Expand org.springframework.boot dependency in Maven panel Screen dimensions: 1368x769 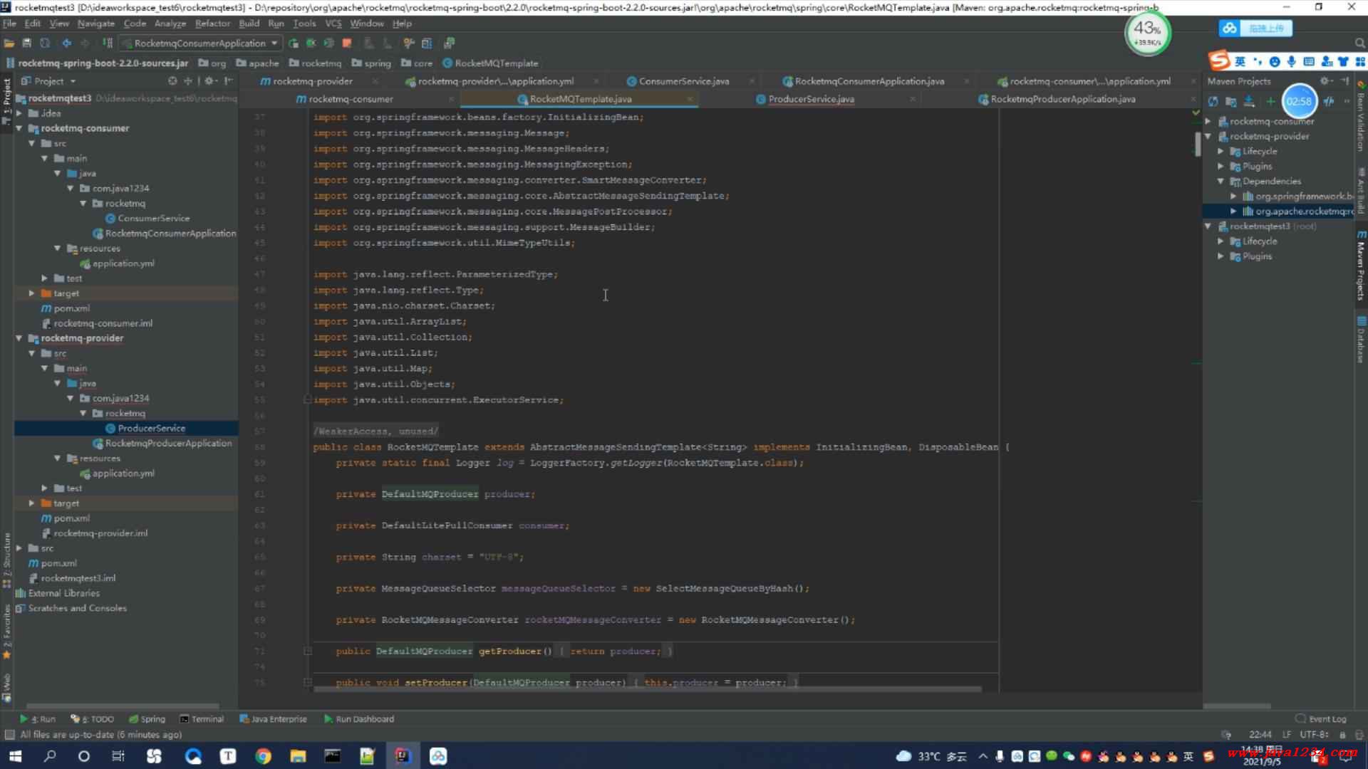click(x=1234, y=197)
